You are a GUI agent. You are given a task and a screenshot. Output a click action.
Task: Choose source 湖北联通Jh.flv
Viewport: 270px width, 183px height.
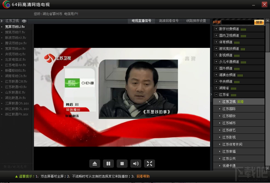(x=16, y=98)
